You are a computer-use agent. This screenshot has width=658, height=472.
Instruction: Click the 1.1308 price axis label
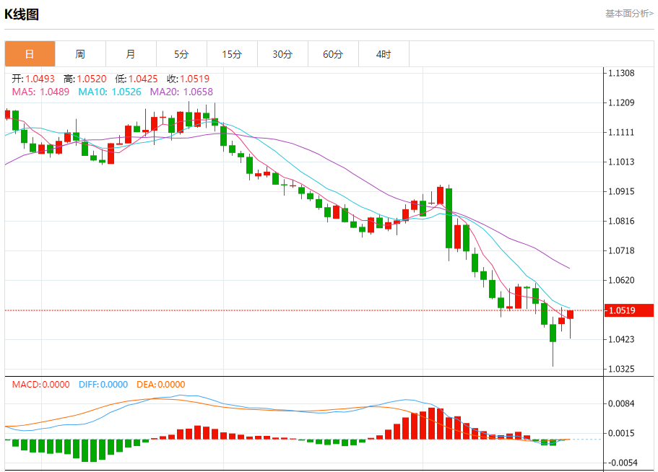pos(621,74)
